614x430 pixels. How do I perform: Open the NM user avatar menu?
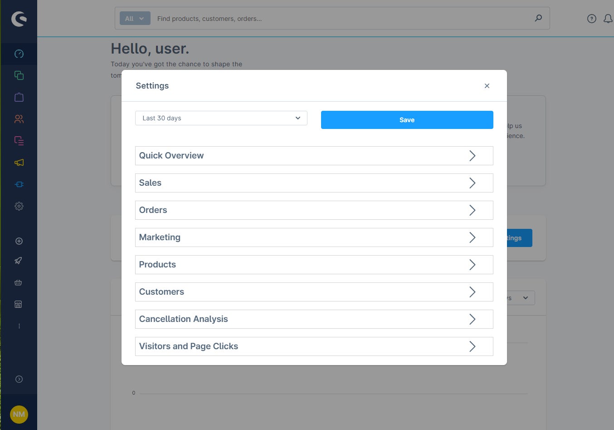coord(19,414)
